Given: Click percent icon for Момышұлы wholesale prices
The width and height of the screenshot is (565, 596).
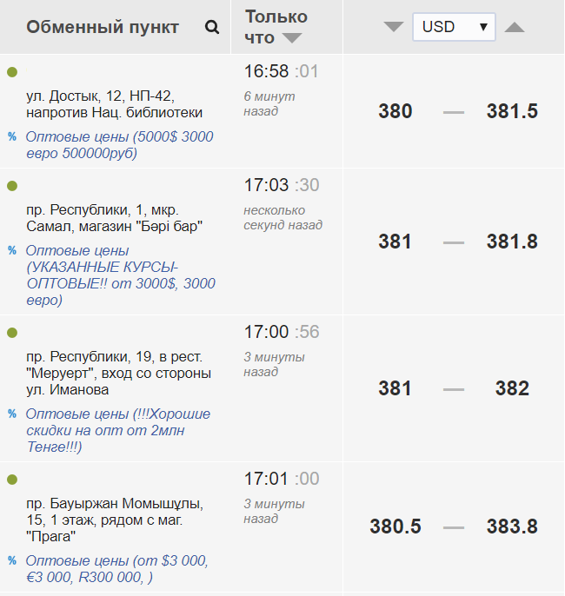Looking at the screenshot, I should tap(12, 560).
